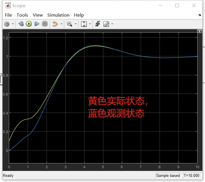This screenshot has height=182, width=205.
Task: Open the File menu
Action: [8, 15]
